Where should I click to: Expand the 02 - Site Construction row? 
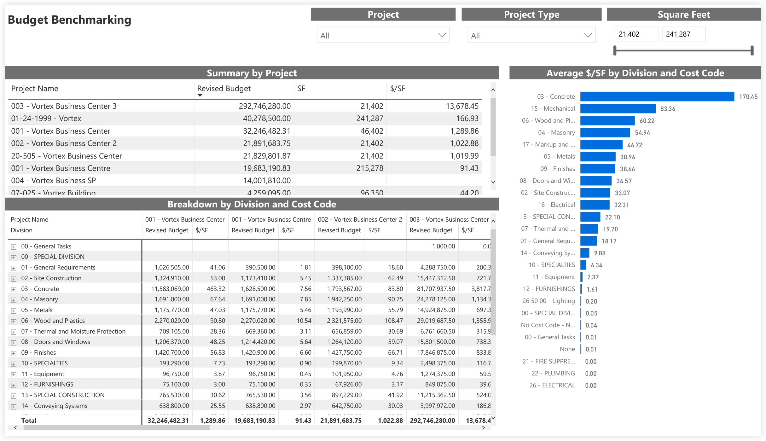click(x=14, y=279)
